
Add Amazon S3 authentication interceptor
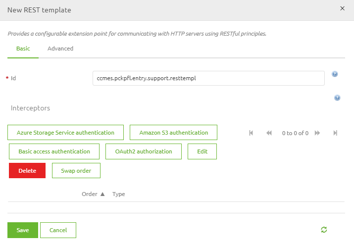[x=173, y=133]
